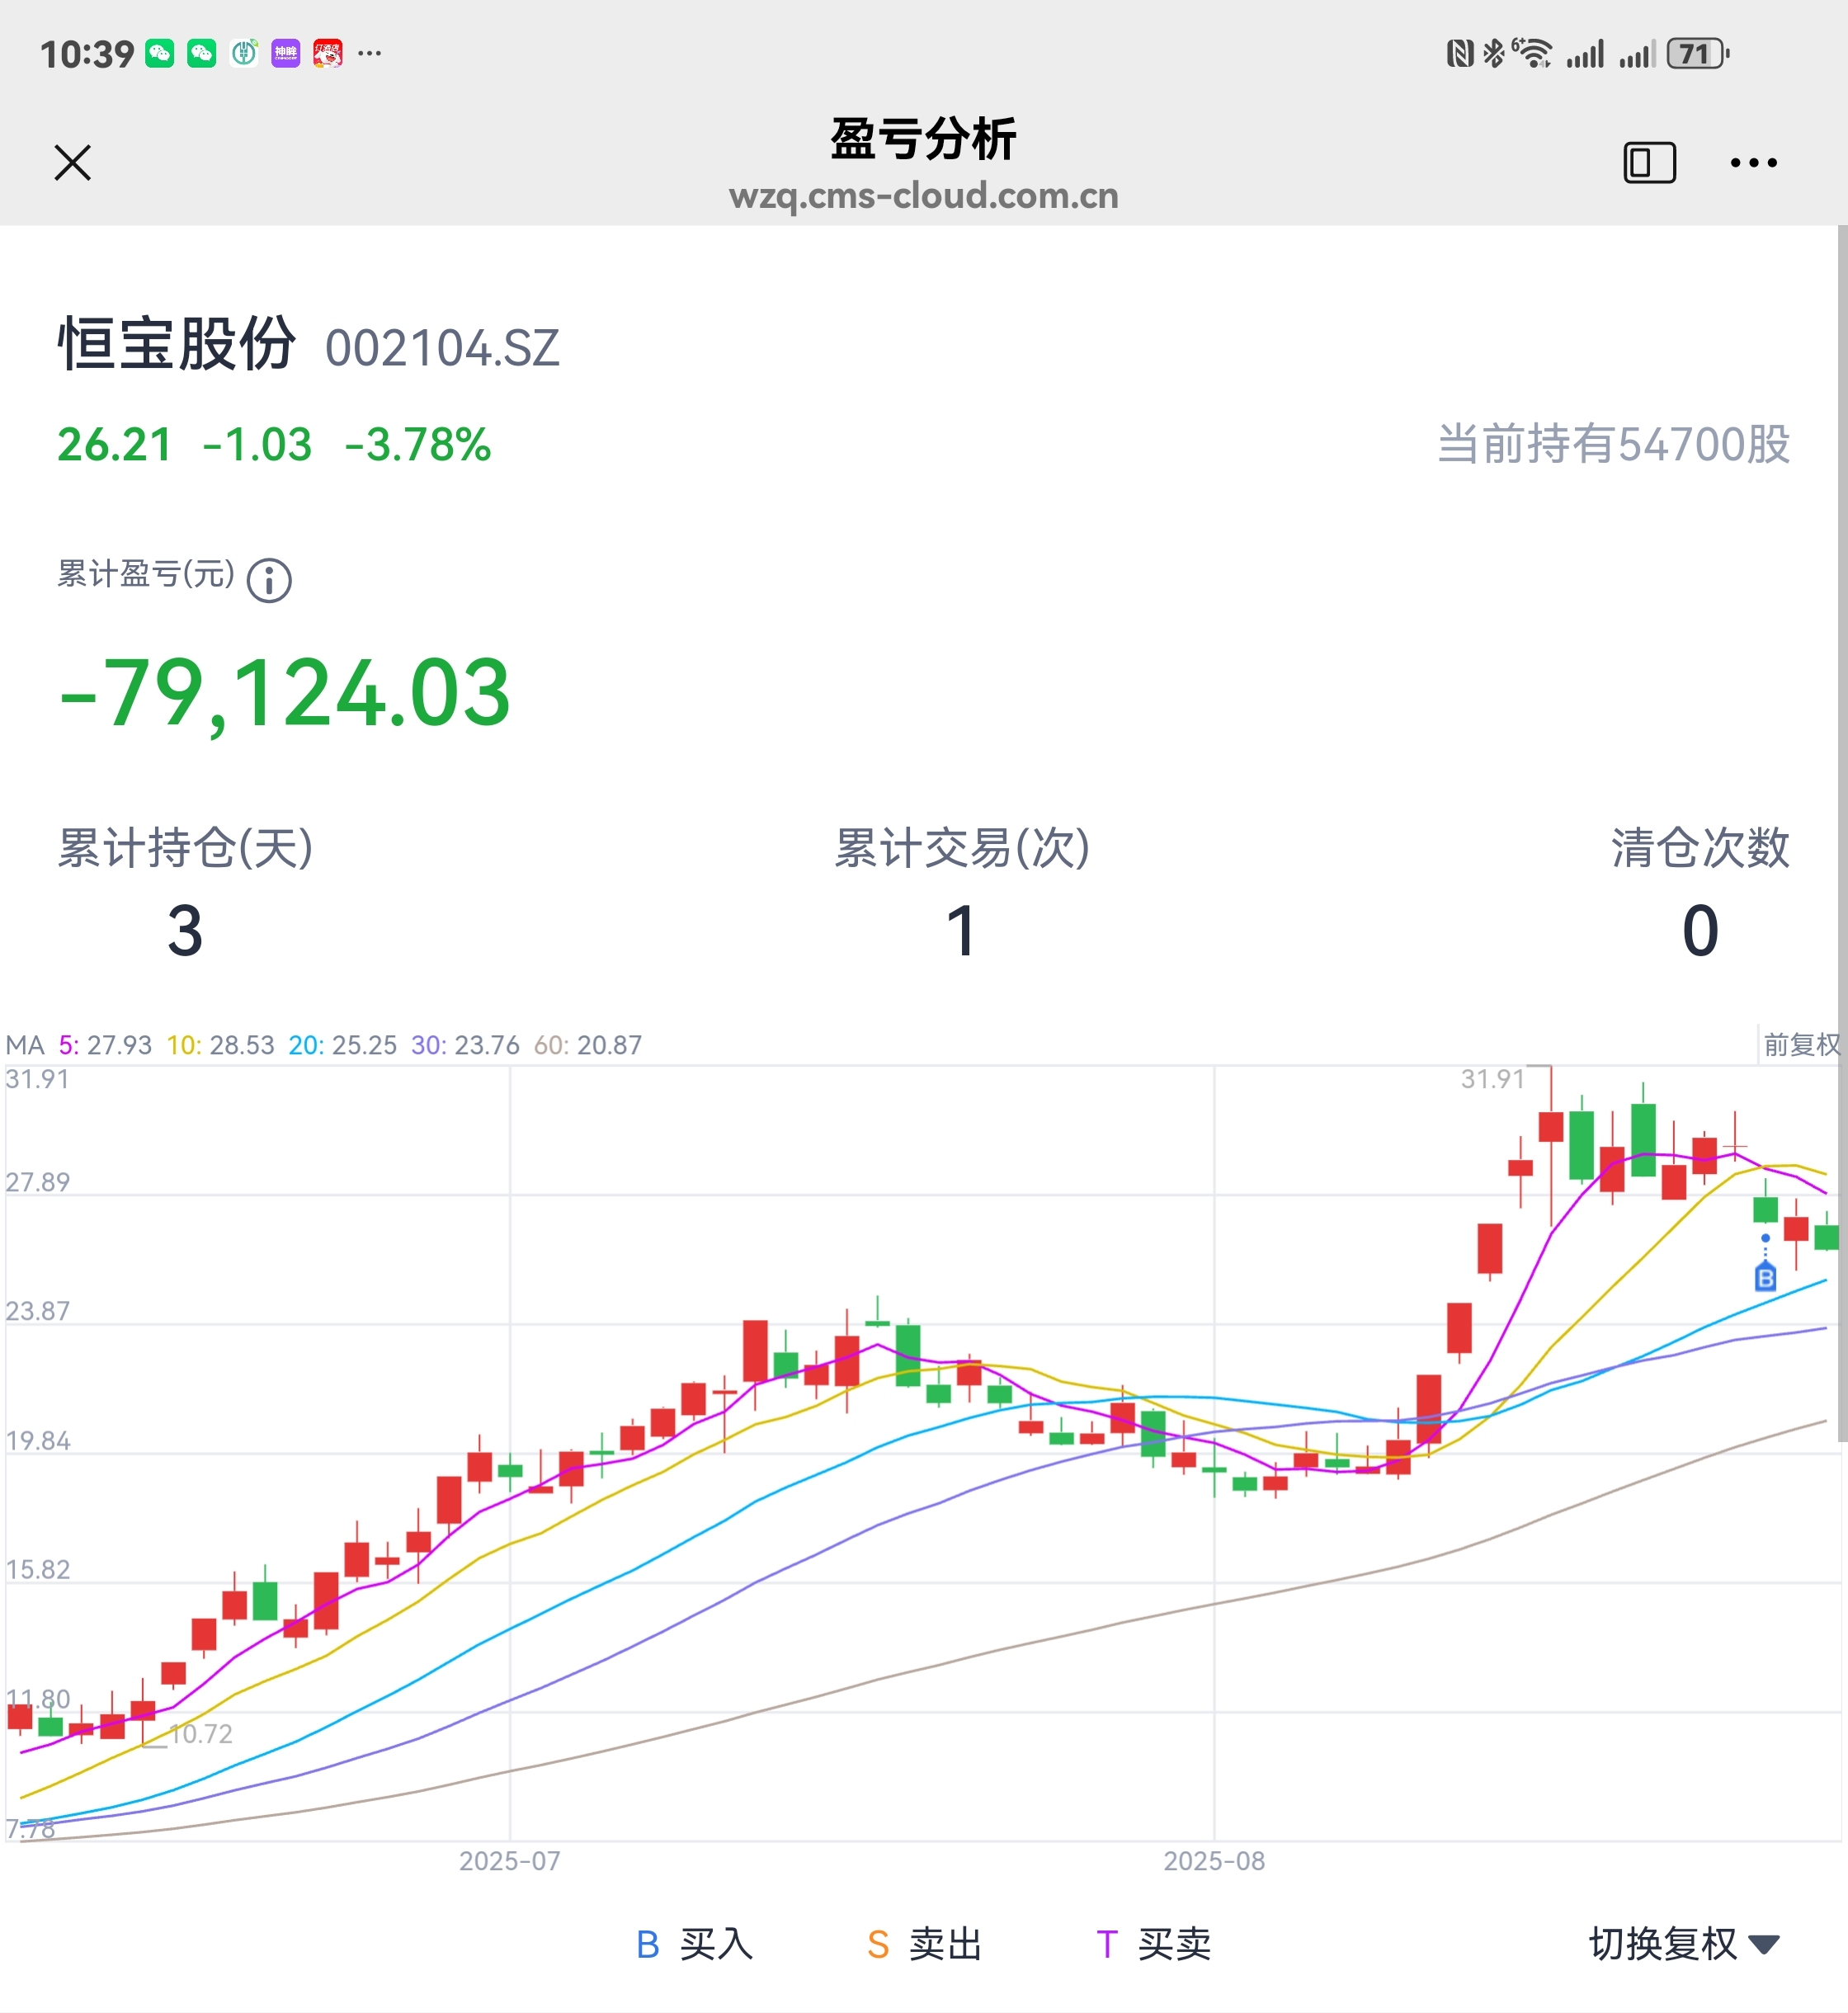The image size is (1848, 2013).
Task: Open the split-screen window icon
Action: (x=1649, y=163)
